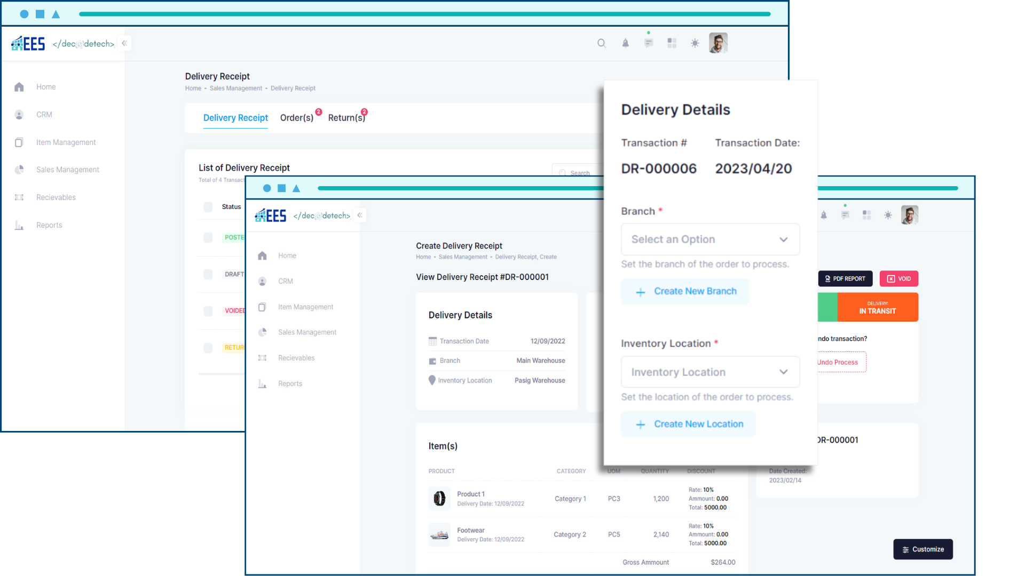The height and width of the screenshot is (576, 1025).
Task: Open the chat messages icon
Action: [649, 43]
